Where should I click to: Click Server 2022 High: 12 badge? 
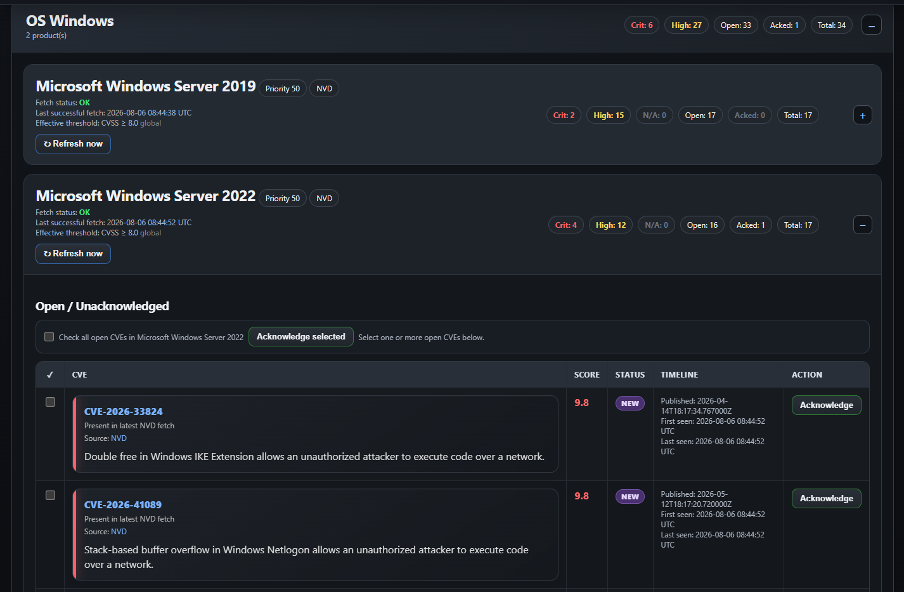[610, 225]
